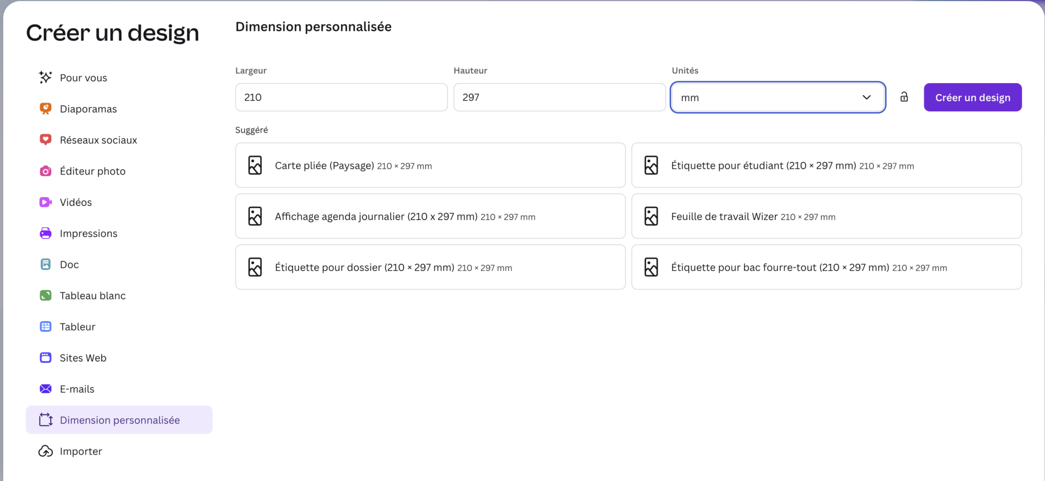Click the Importer cloud upload icon
The height and width of the screenshot is (481, 1045).
[45, 451]
